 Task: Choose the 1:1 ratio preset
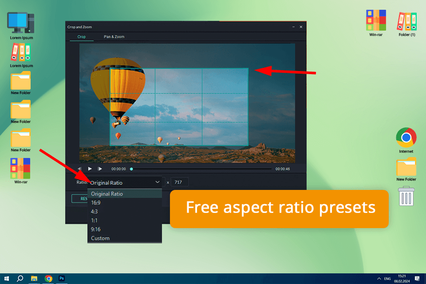coord(125,221)
